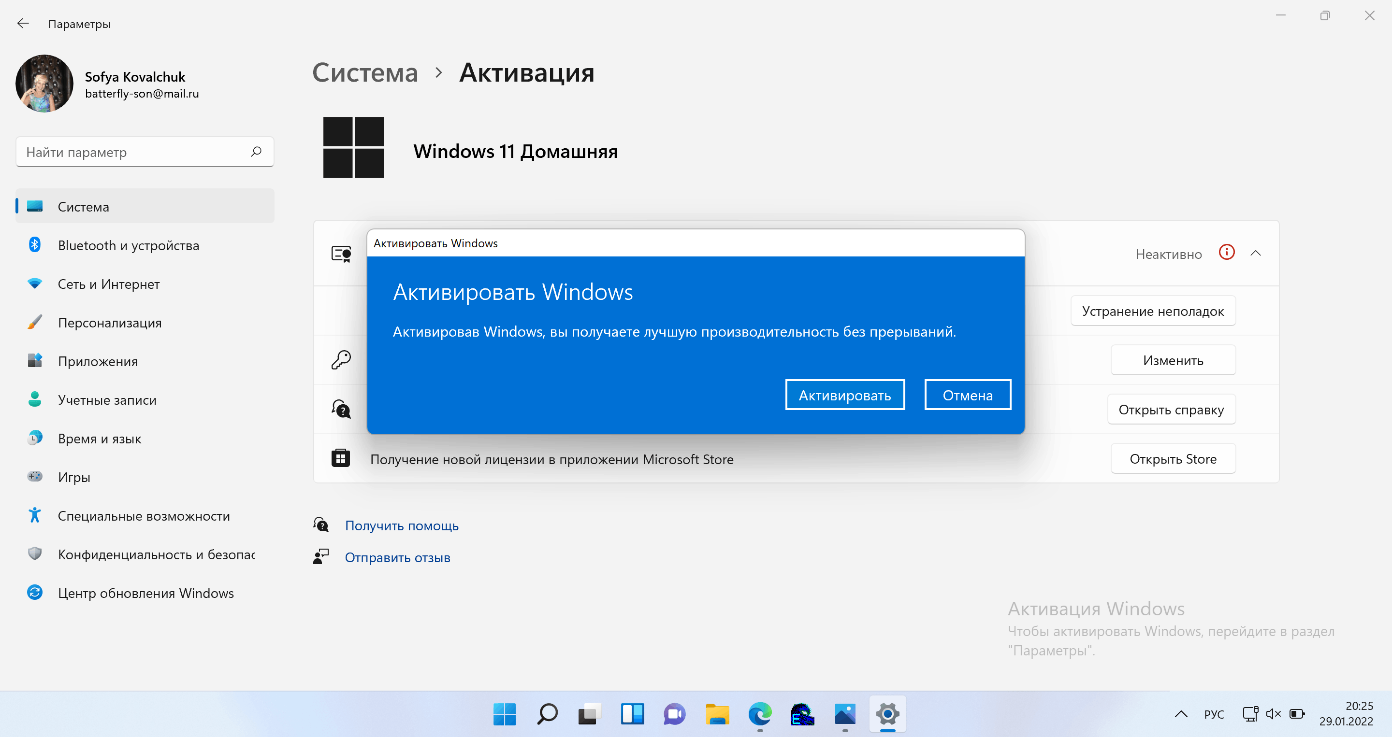1392x737 pixels.
Task: Open Сеть и Интернет settings
Action: (145, 284)
